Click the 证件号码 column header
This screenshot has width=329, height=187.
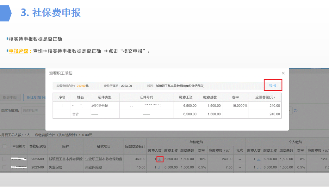click(146, 97)
